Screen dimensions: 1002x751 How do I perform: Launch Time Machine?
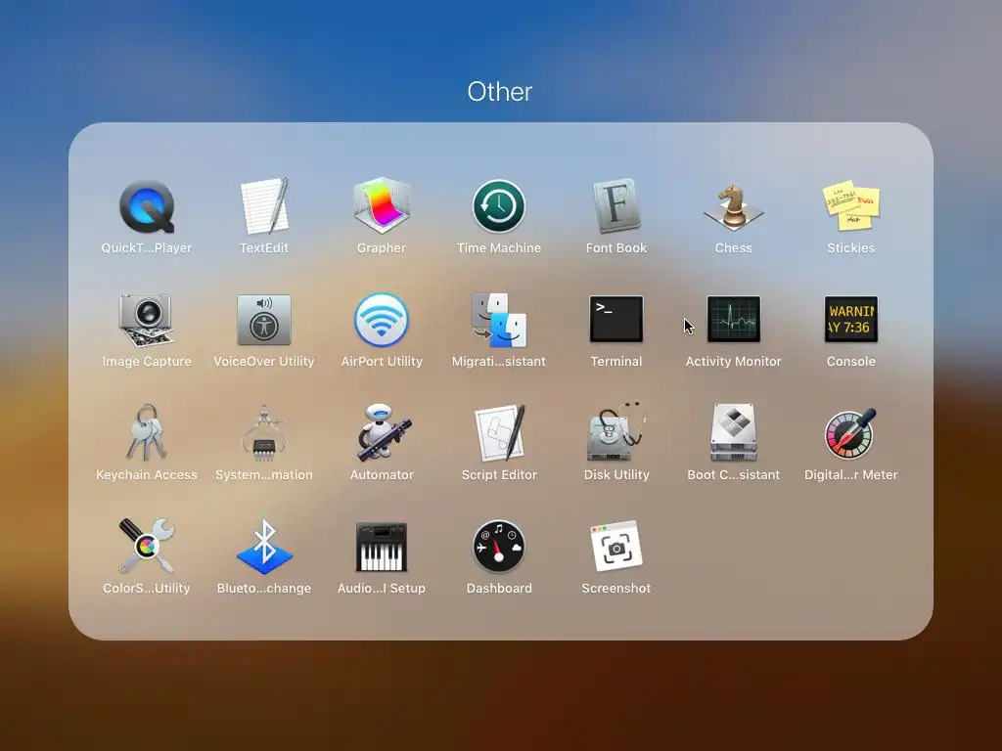click(x=499, y=206)
